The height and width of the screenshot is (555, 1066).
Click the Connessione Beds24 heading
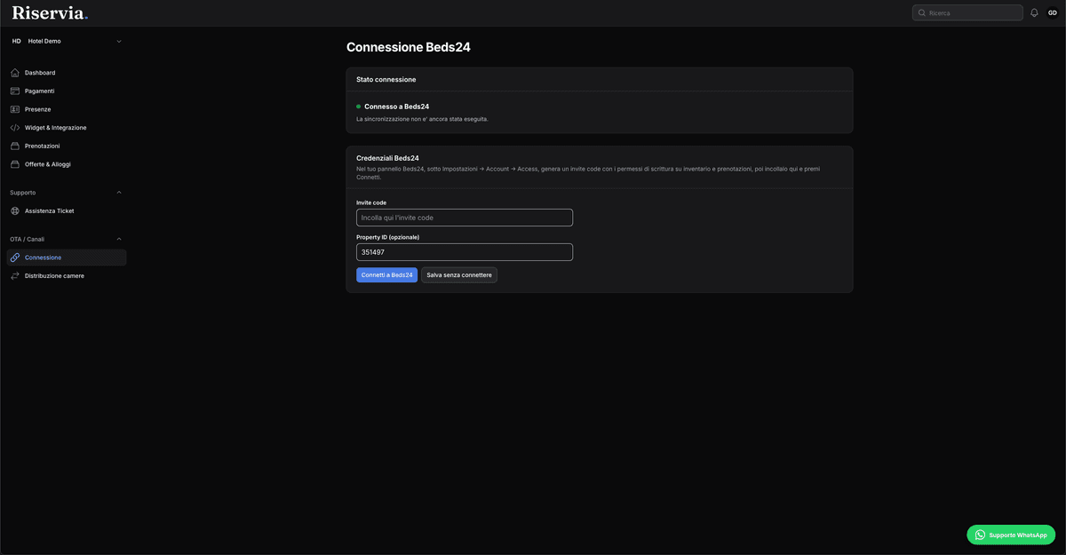tap(409, 47)
